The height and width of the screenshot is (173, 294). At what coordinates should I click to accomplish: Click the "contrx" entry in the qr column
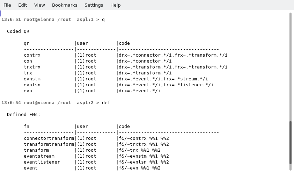32,55
